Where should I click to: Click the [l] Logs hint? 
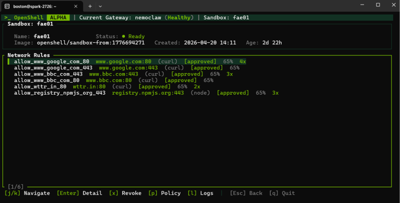click(200, 193)
